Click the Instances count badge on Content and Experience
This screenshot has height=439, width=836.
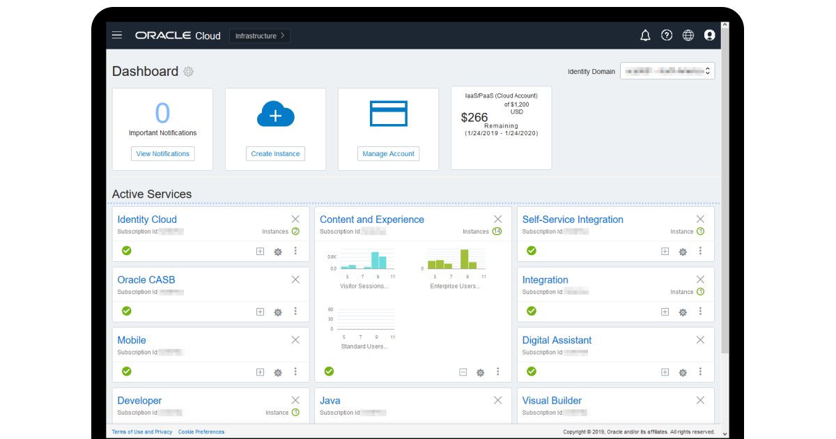pos(498,231)
